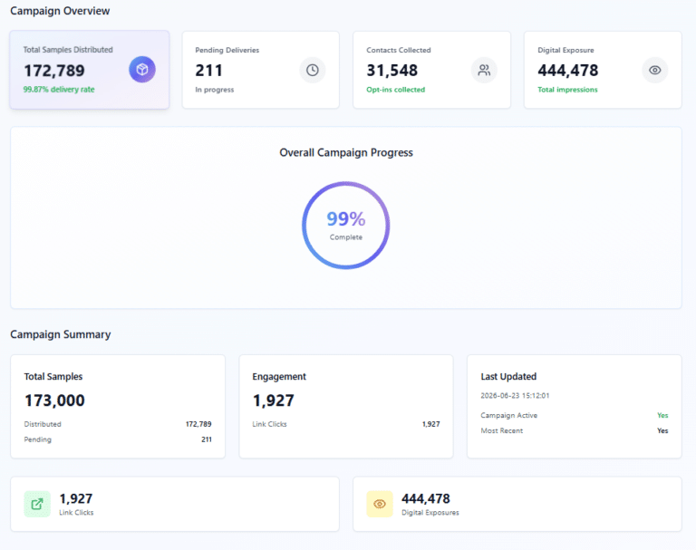Click the Last Updated timestamp
This screenshot has height=550, width=696.
515,396
